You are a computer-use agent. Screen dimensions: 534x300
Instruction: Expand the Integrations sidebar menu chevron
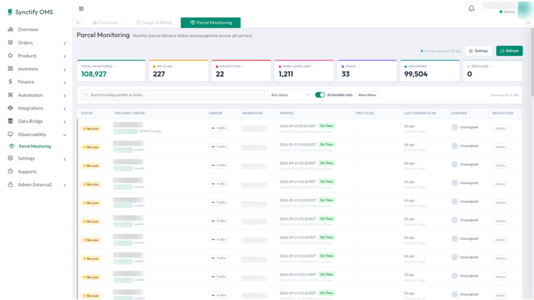(x=65, y=109)
